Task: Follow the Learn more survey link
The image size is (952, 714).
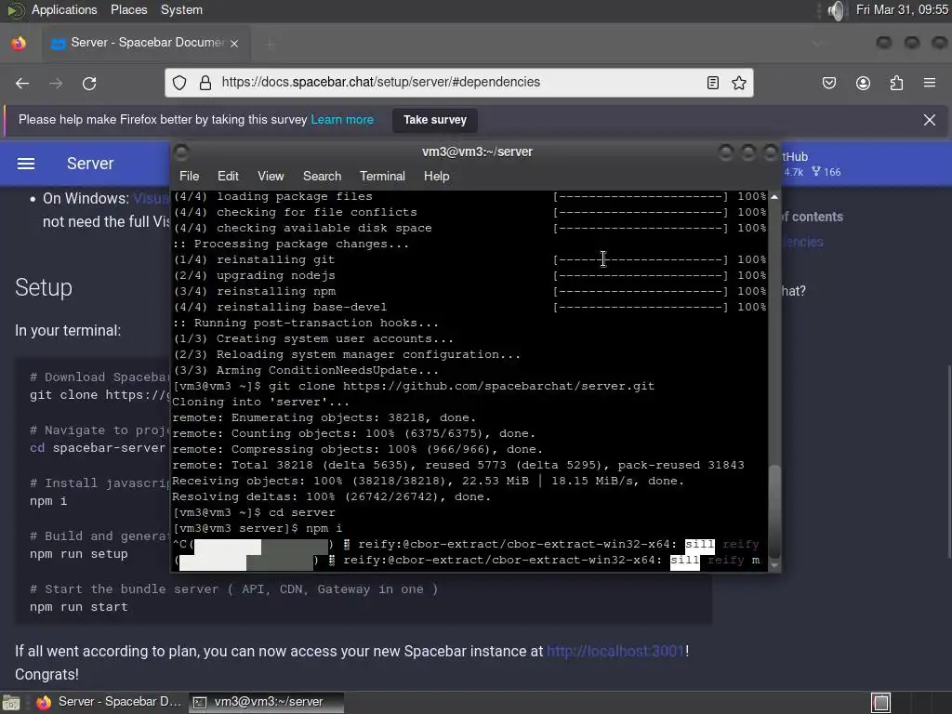Action: [x=342, y=120]
